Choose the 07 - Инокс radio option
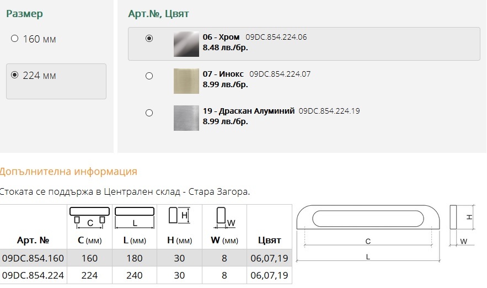 click(149, 76)
